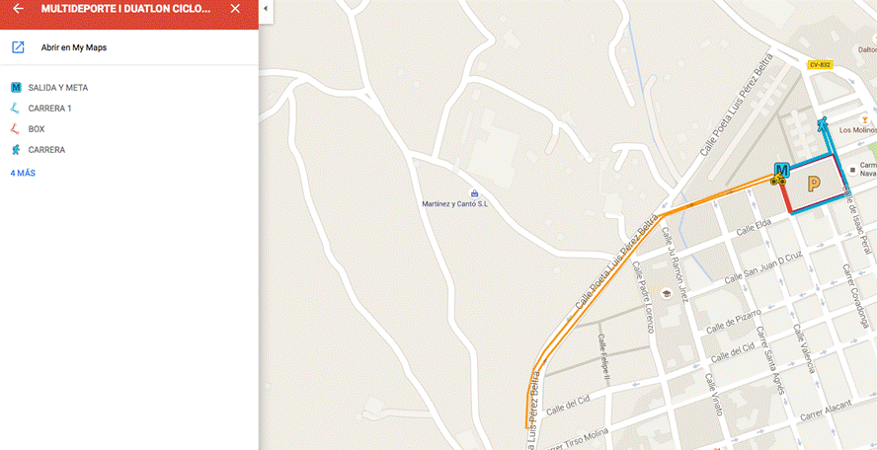Click the school icon near Calle Padre Lorenzo

point(666,293)
